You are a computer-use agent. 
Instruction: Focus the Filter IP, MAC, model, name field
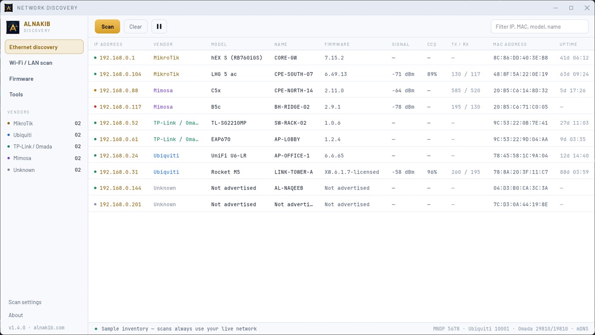tap(540, 26)
